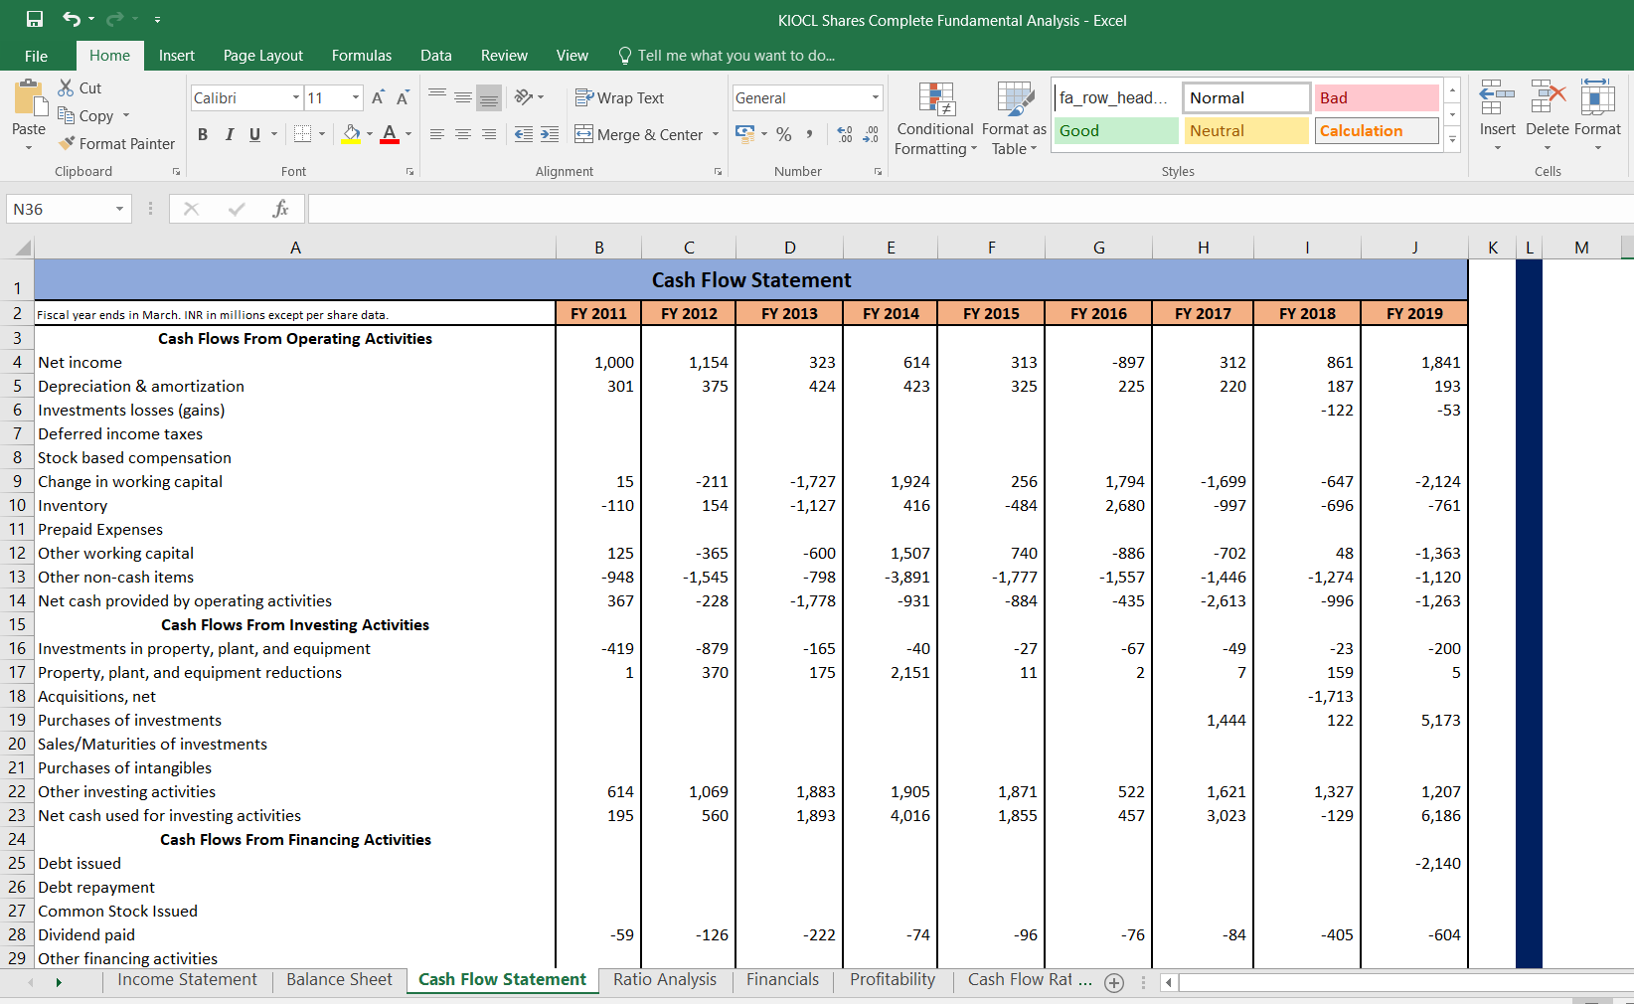The width and height of the screenshot is (1634, 1004).
Task: Click the Copy icon
Action: point(67,115)
